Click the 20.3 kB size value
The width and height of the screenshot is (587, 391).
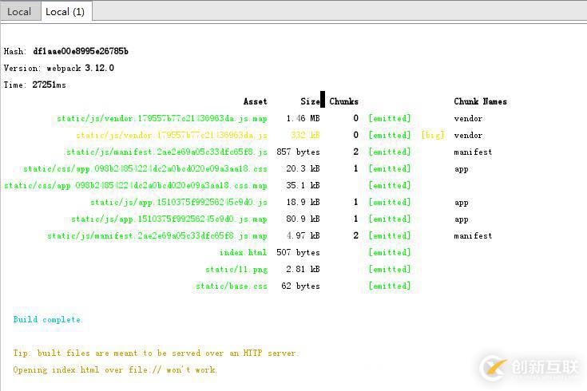pyautogui.click(x=303, y=168)
